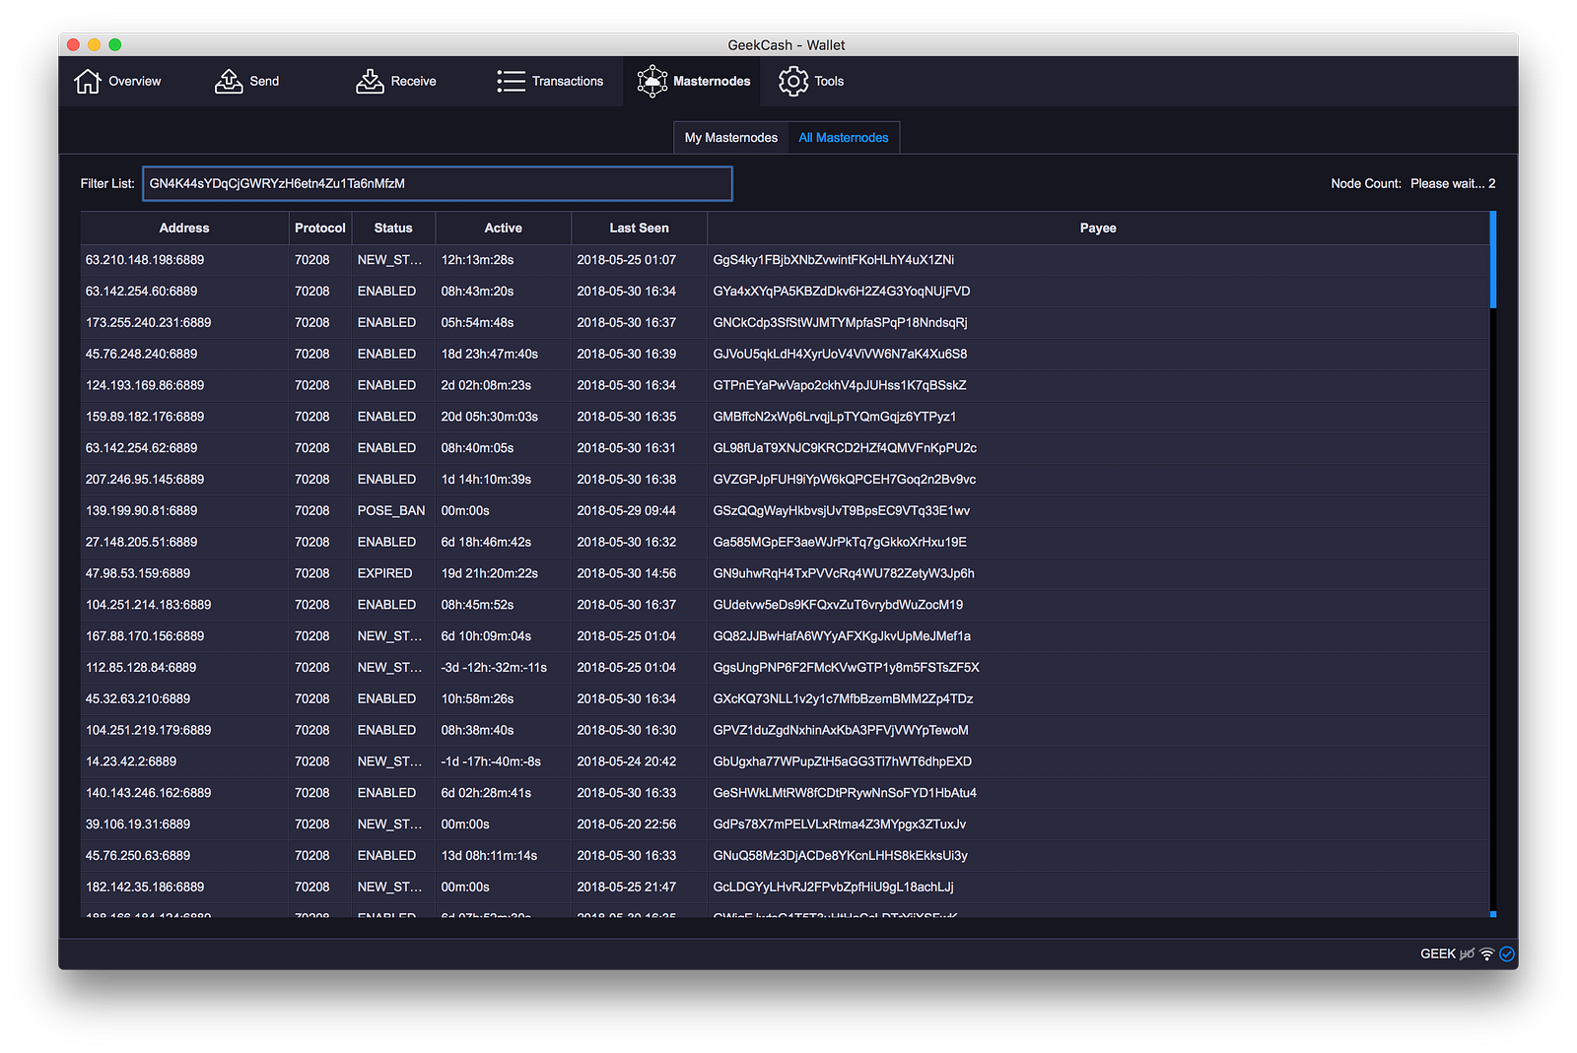Click last seen 2018-05-25 01:07

click(x=627, y=260)
